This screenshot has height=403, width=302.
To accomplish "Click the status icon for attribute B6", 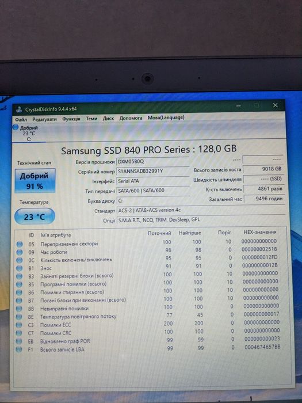I will (19, 292).
